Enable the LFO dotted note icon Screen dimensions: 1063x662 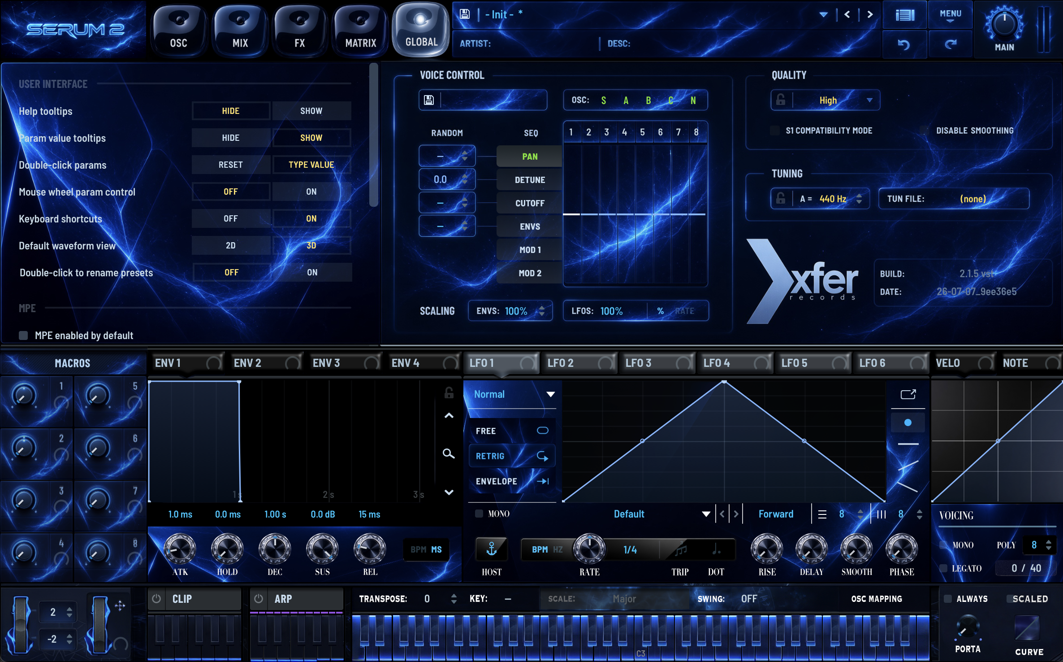click(716, 549)
